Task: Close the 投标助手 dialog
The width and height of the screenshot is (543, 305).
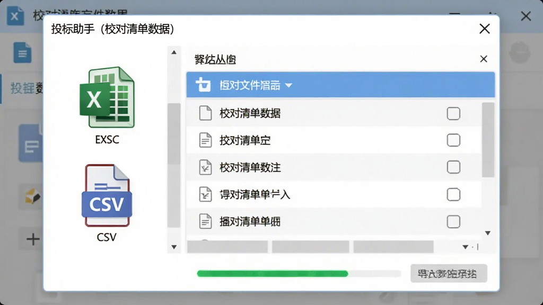Action: coord(485,29)
